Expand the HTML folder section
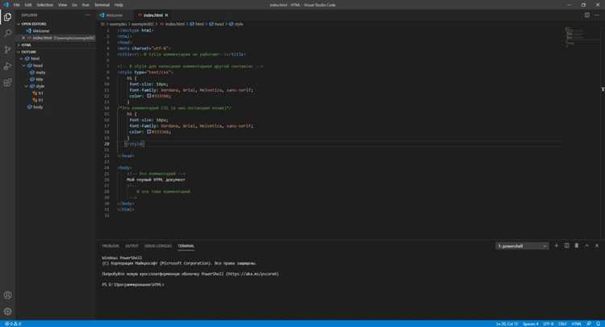Screen dimensions: 605x327 pos(26,45)
